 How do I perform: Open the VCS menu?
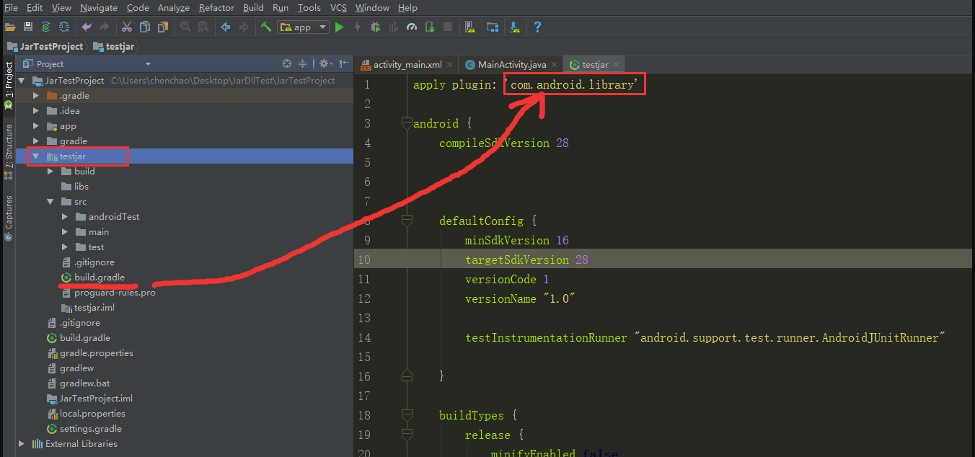tap(338, 8)
